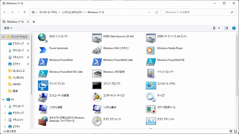Collapse the PC tree node

pos(3,99)
